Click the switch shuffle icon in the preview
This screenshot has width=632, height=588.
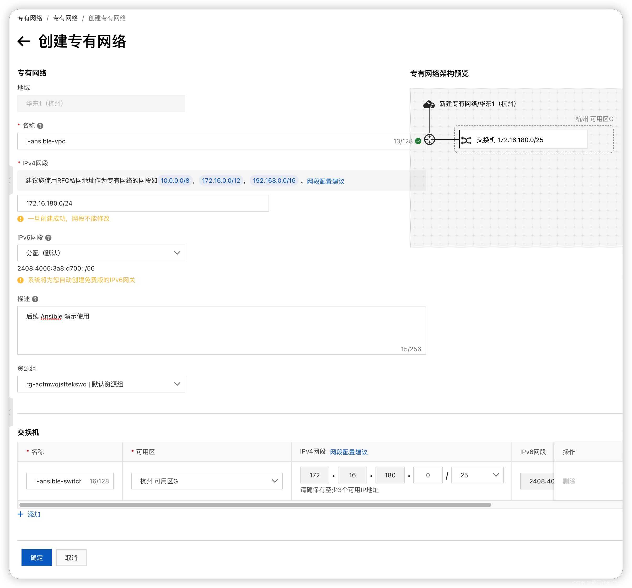pos(466,140)
